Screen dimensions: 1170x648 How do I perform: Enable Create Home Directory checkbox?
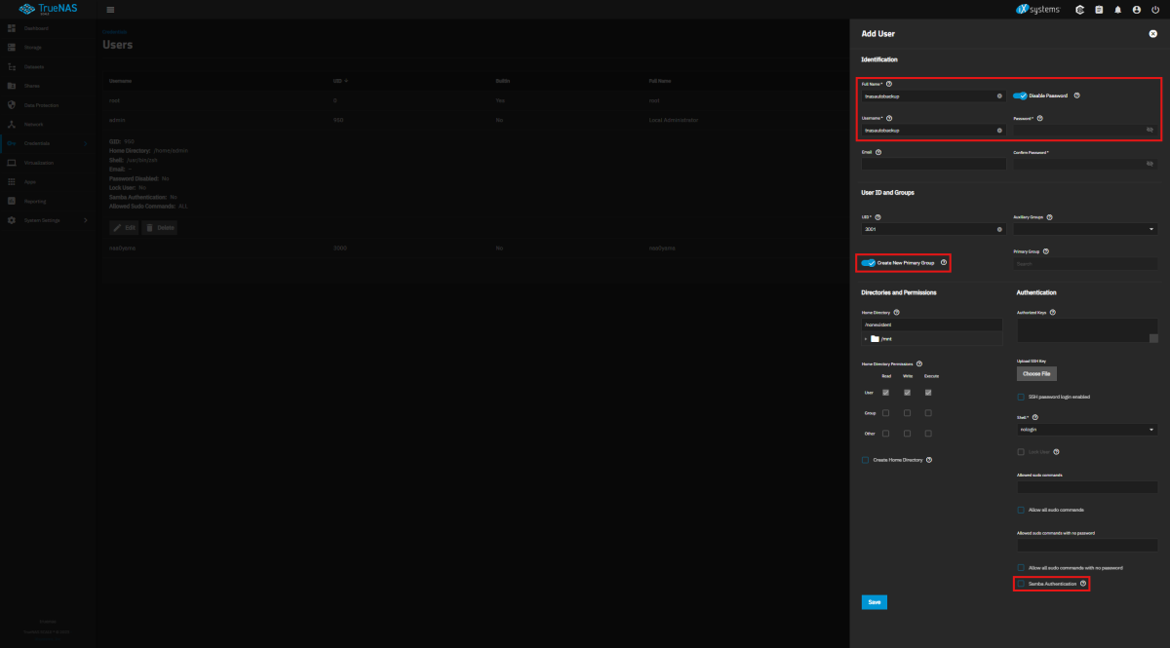click(865, 460)
